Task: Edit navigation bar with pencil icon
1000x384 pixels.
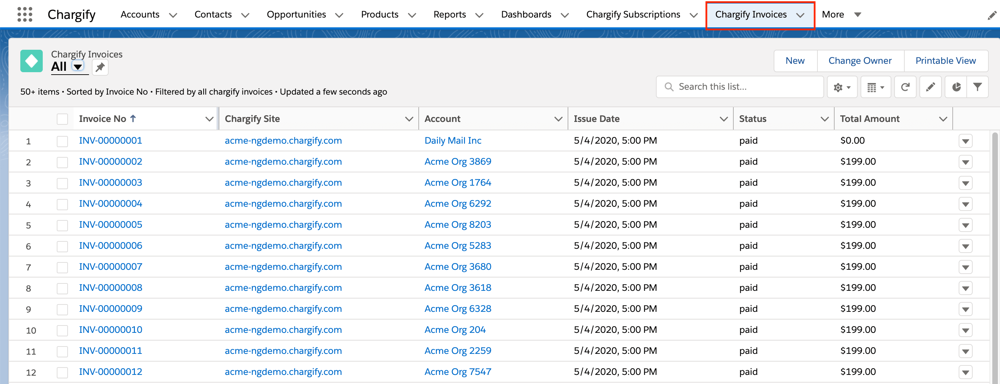Action: point(992,15)
